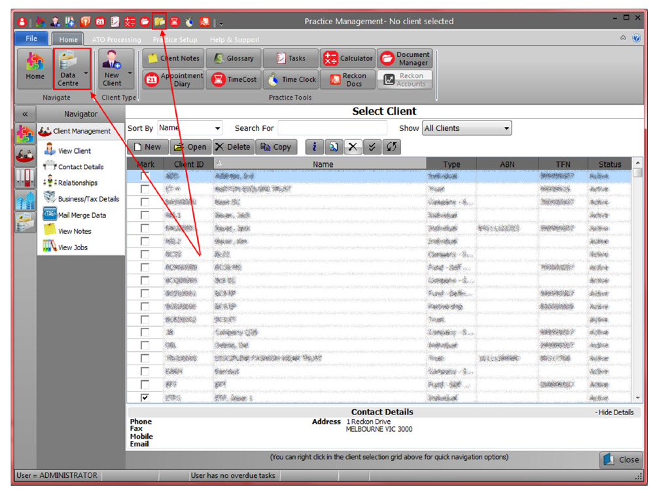
Task: Click the magnifier preview icon beside the info icon
Action: 334,147
